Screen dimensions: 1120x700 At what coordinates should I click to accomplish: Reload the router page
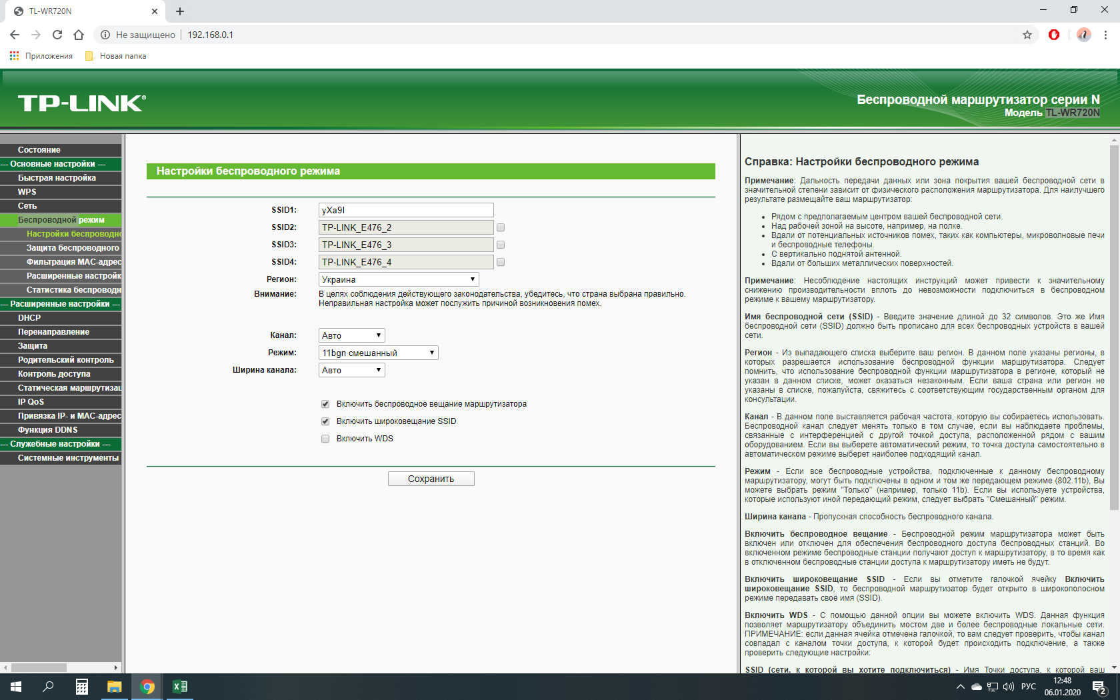pyautogui.click(x=57, y=35)
